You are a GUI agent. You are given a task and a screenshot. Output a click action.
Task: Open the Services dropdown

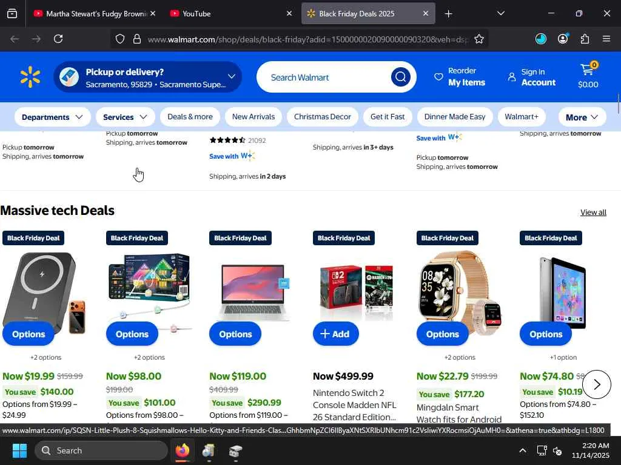[x=125, y=117]
